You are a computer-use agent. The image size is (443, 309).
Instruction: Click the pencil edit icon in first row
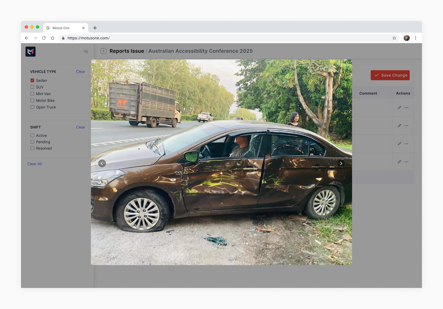click(399, 108)
